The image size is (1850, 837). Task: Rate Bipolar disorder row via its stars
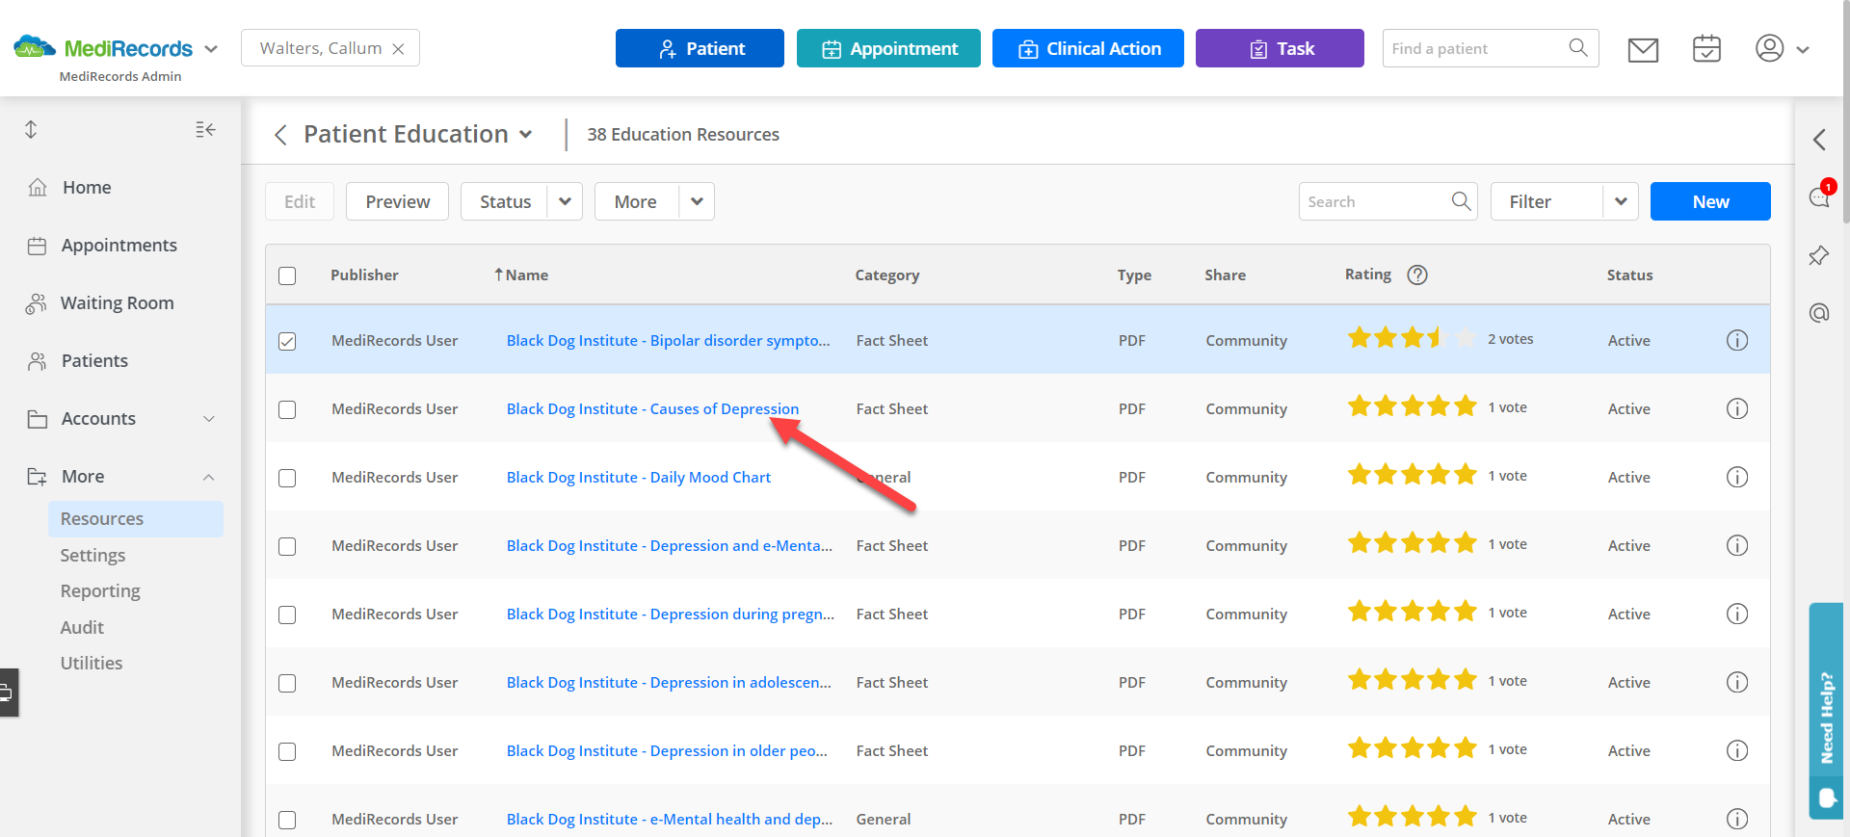coord(1412,338)
